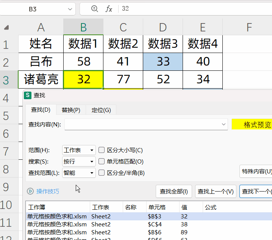Click cell containing 数据3
This screenshot has height=240, width=272.
(x=163, y=44)
